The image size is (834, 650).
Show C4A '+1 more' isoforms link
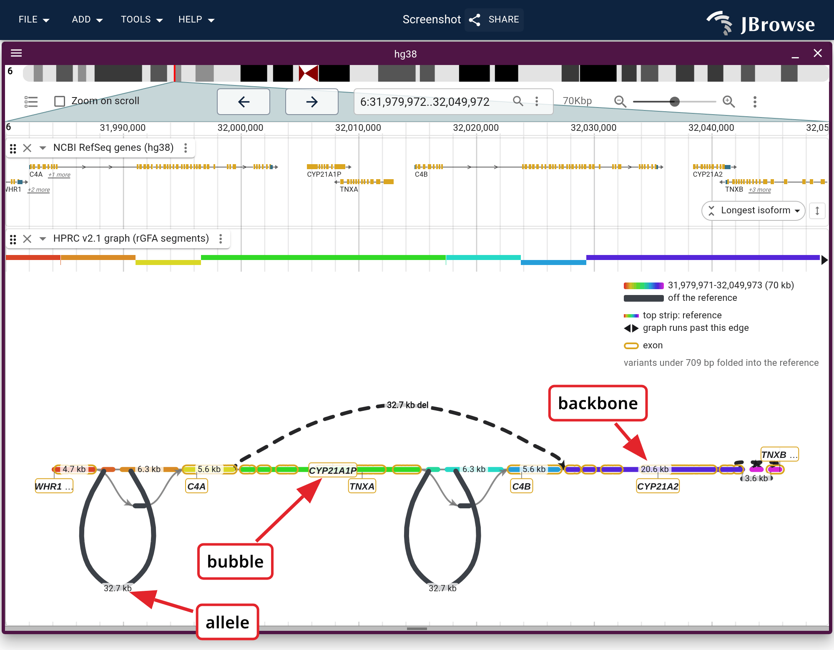(59, 175)
